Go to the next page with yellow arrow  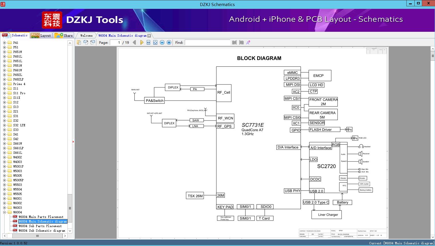pos(142,42)
